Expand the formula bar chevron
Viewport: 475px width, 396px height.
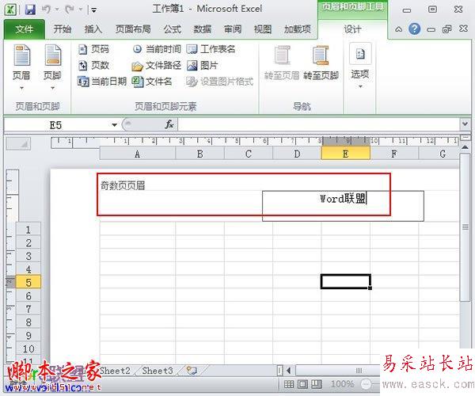tap(465, 124)
